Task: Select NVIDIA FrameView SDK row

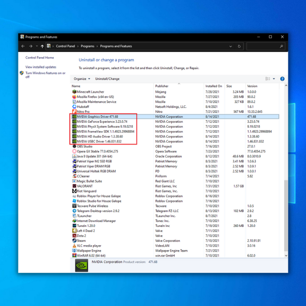Action: pyautogui.click(x=175, y=132)
